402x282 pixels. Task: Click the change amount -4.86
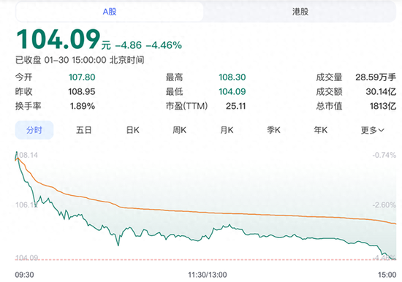click(129, 45)
